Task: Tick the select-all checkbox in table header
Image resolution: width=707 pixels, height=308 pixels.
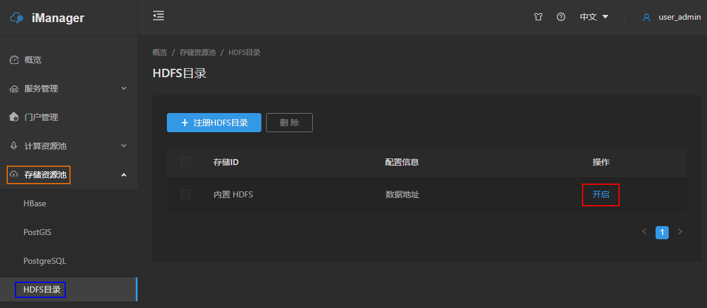Action: 185,162
